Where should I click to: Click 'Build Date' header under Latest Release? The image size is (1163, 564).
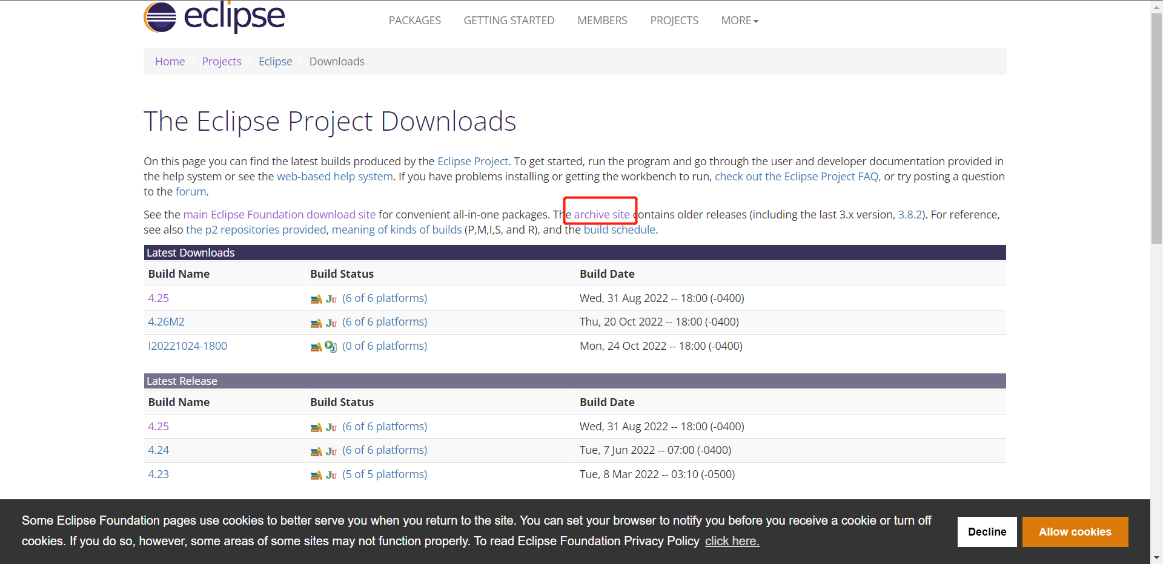click(x=607, y=402)
